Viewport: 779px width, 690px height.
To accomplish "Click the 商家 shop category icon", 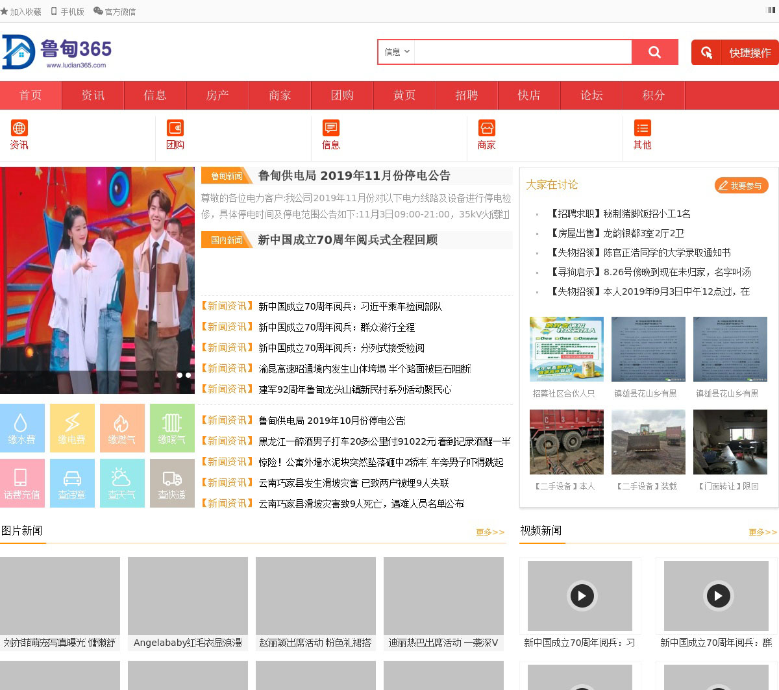I will click(486, 129).
